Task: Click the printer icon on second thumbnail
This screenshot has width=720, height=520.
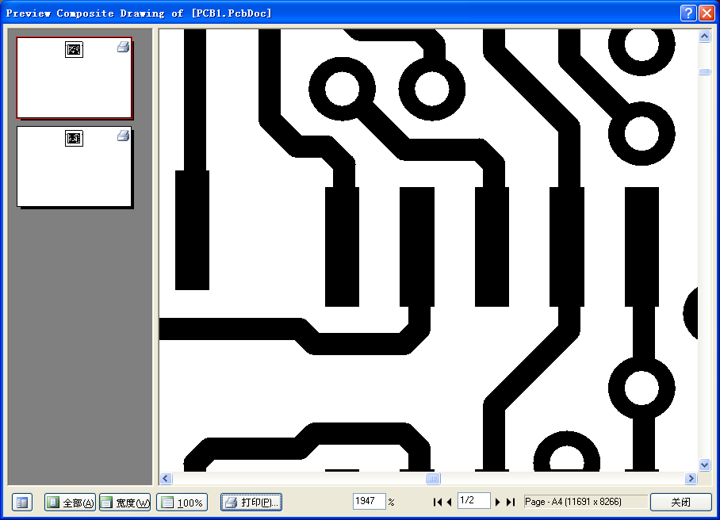Action: coord(123,136)
